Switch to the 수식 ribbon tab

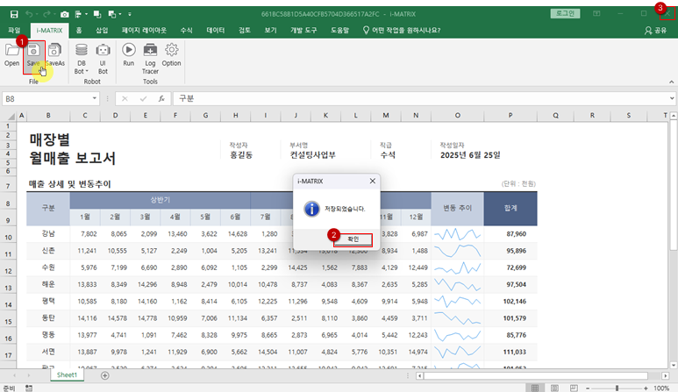click(186, 30)
